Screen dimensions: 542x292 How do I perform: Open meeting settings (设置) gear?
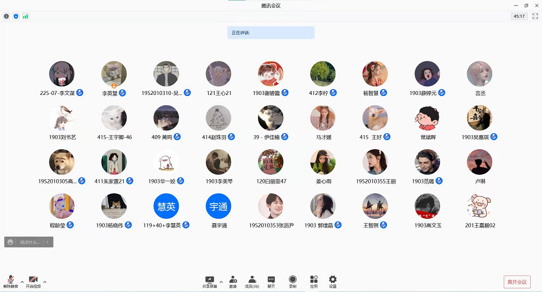pyautogui.click(x=333, y=281)
